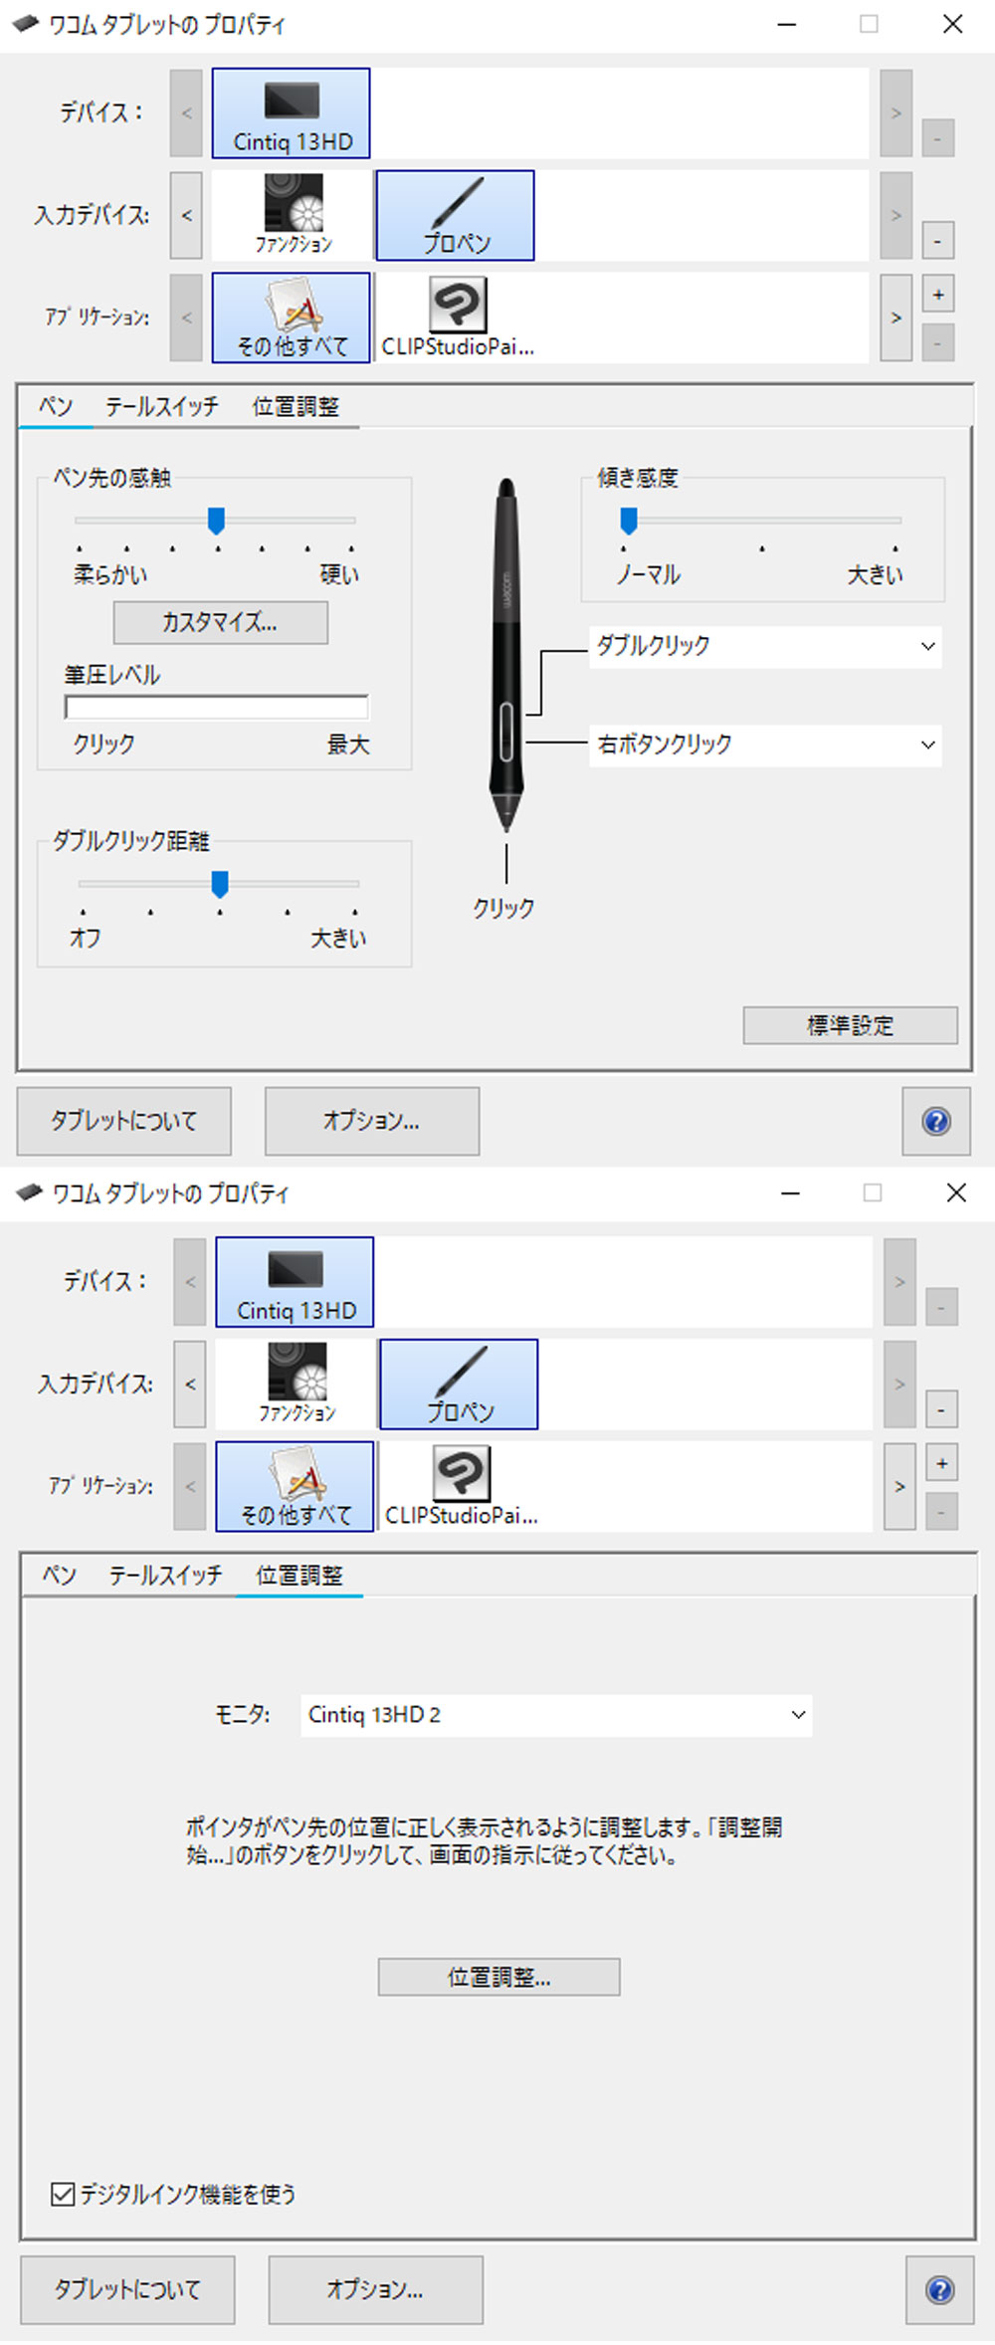Click the クリック pen tip label

coord(503,908)
